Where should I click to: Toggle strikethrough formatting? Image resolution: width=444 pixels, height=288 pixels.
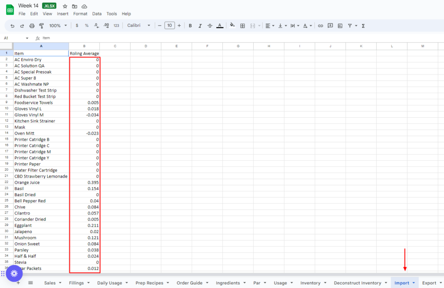[x=210, y=26]
